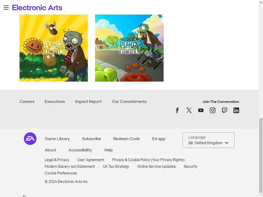Click the dropdown chevron beside United Kingdom
Image resolution: width=263 pixels, height=197 pixels.
click(227, 143)
